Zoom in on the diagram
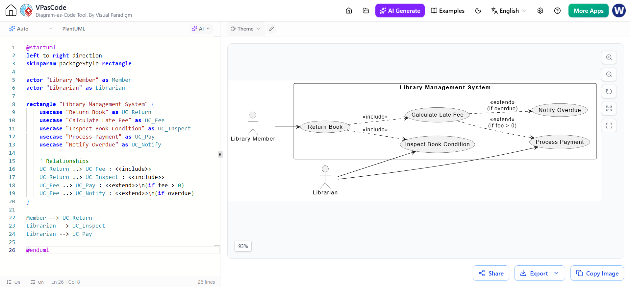 pos(609,57)
